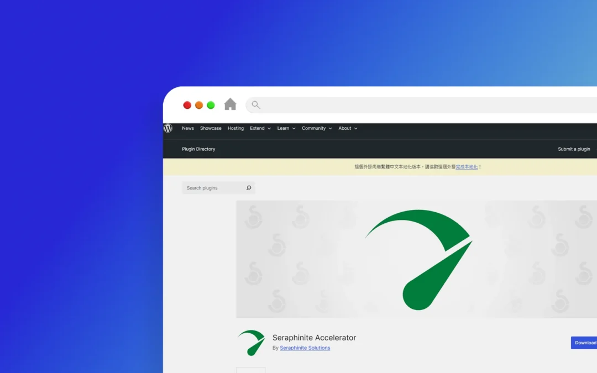Viewport: 597px width, 373px height.
Task: Focus the Search plugins input field
Action: tap(218, 188)
